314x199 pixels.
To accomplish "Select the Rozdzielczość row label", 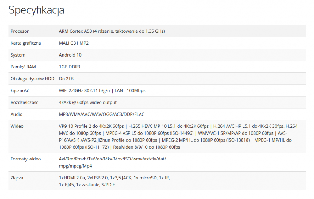I will 25,102.
